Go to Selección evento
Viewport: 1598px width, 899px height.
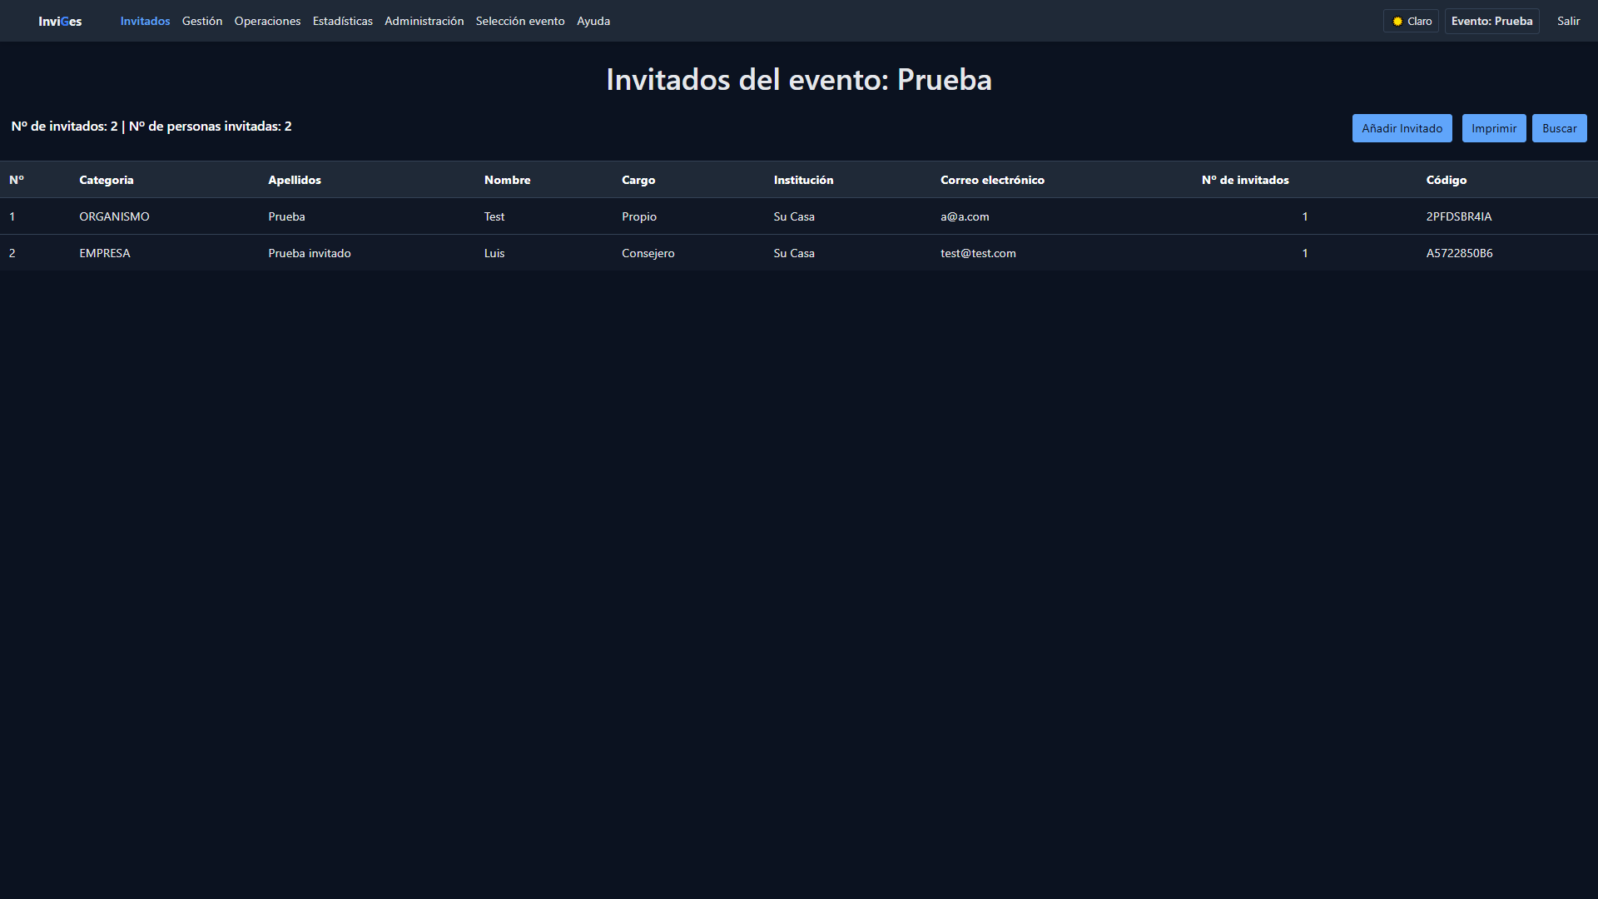click(x=520, y=21)
